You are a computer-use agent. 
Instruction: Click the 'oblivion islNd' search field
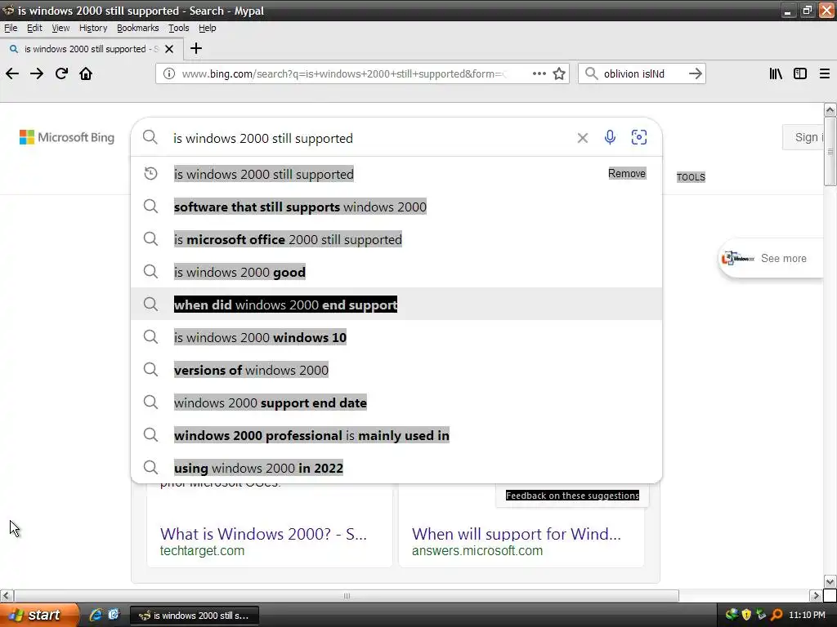642,73
